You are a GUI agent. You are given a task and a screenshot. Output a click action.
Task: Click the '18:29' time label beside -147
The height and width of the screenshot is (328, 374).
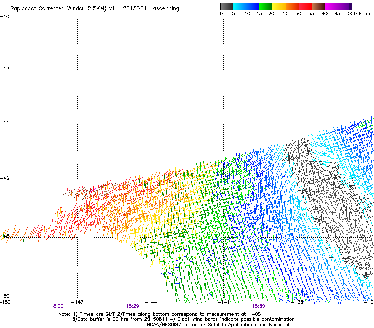pyautogui.click(x=57, y=306)
